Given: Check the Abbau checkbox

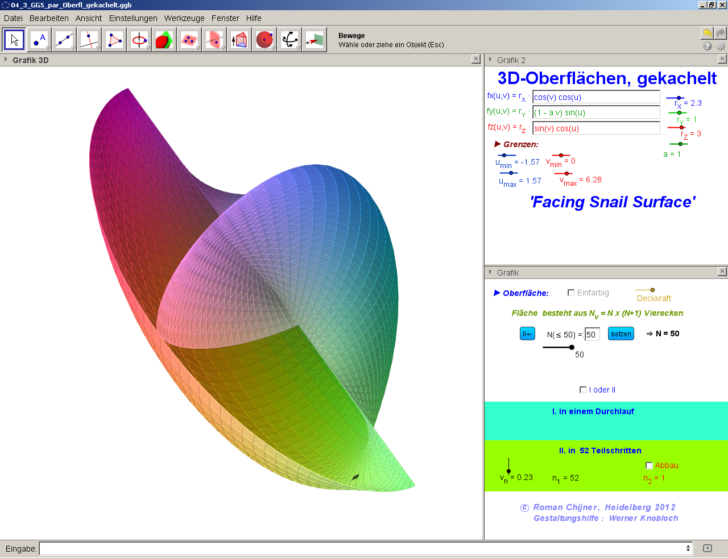Looking at the screenshot, I should coord(649,465).
